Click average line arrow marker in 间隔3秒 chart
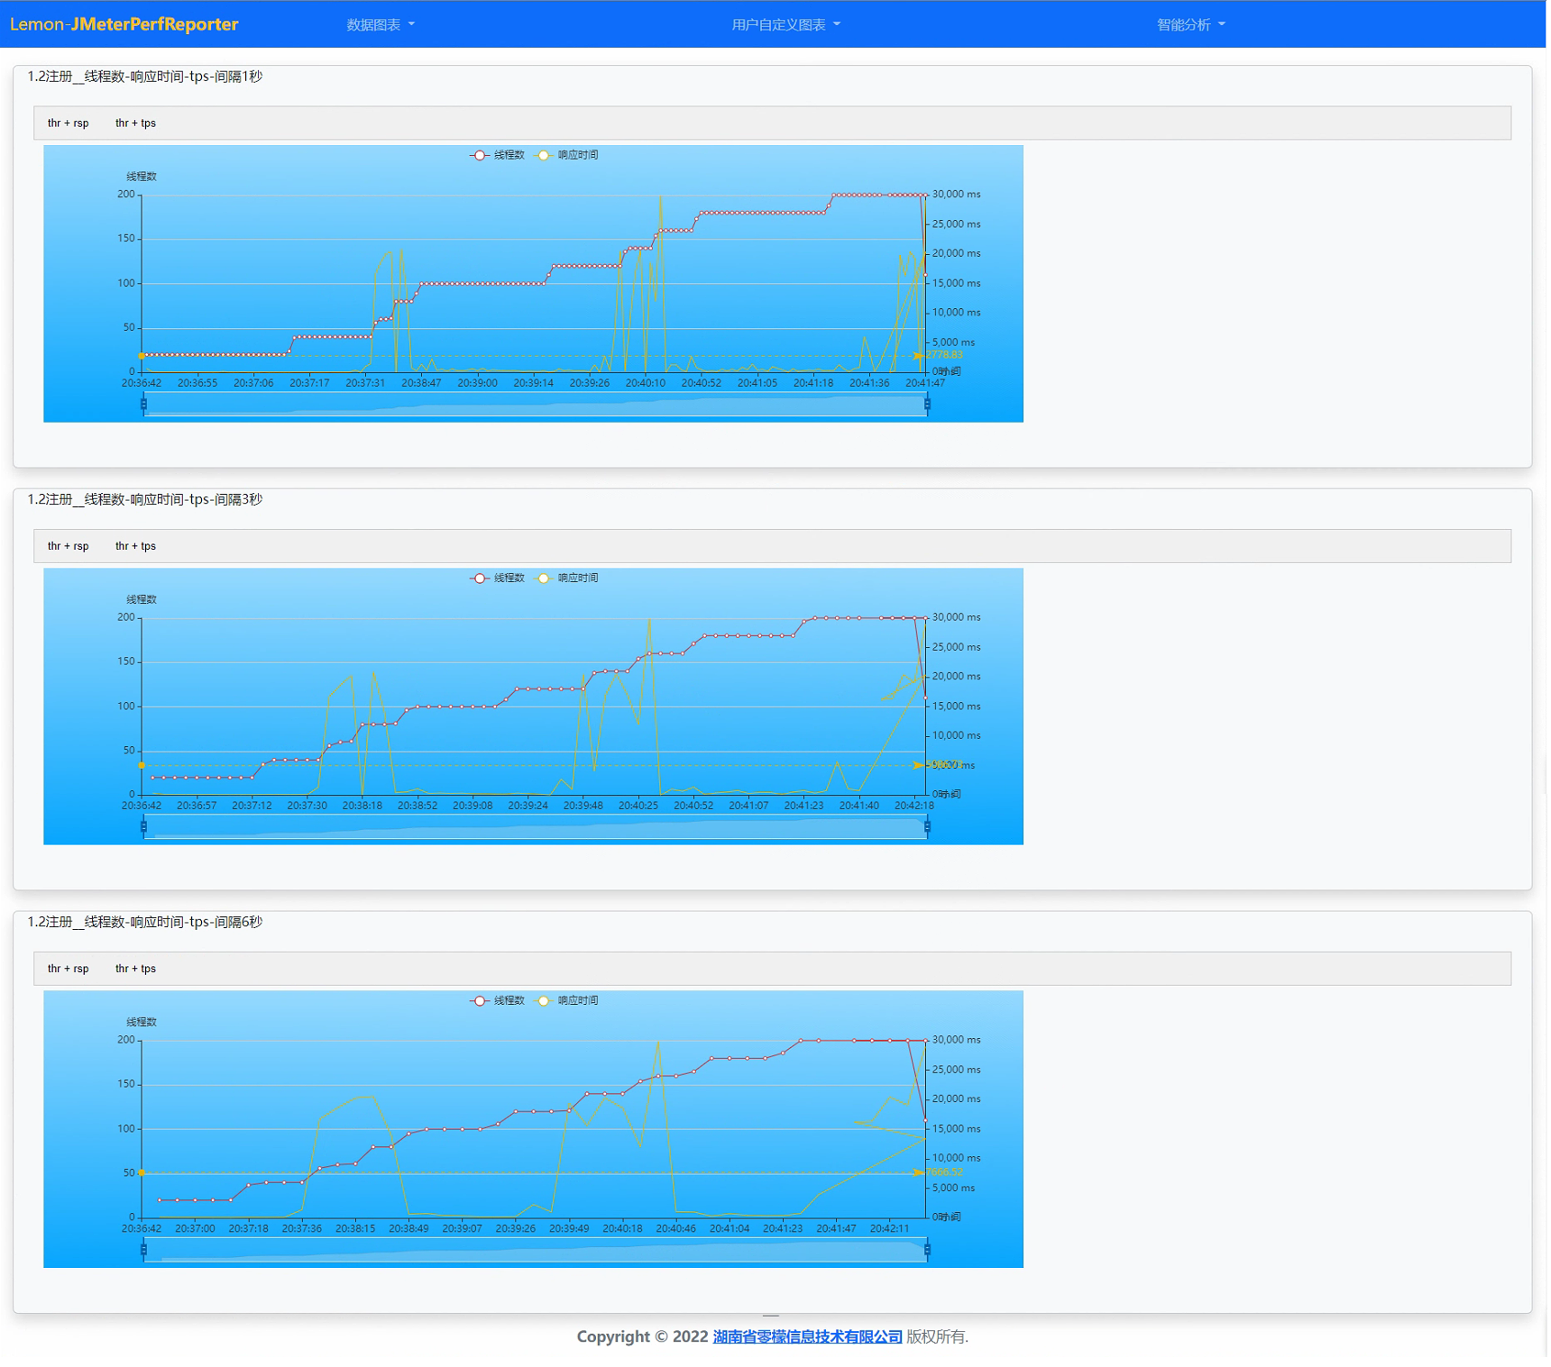This screenshot has height=1367, width=1551. coord(918,765)
